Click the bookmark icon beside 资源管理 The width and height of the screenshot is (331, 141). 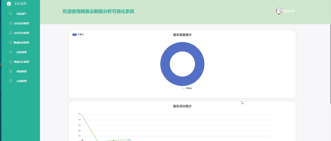click(x=11, y=71)
